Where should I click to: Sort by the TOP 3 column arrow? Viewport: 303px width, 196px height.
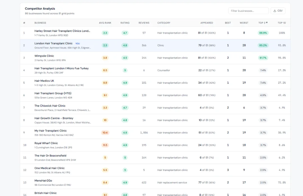click(x=267, y=23)
